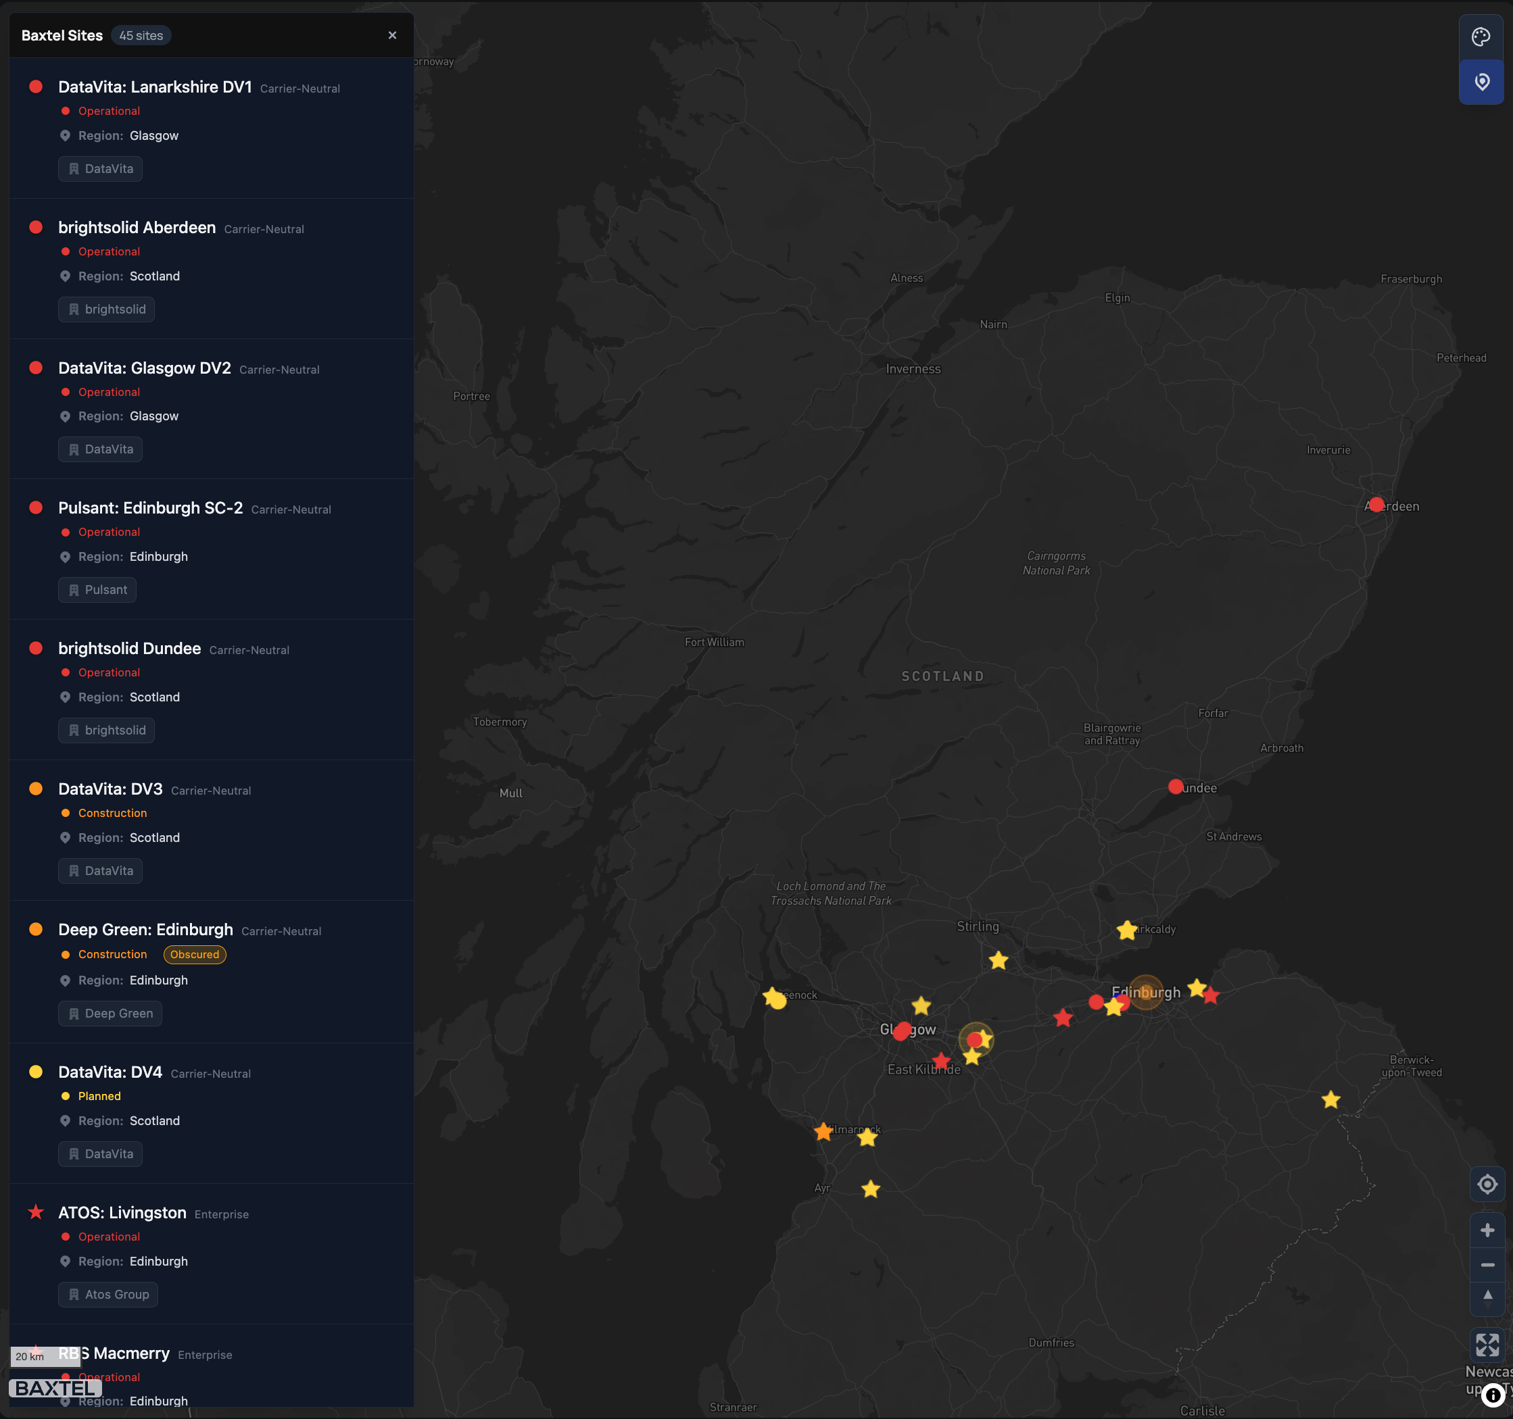Screen dimensions: 1513x1419
Task: Click the yellow star near Kirkcaldy
Action: click(x=1127, y=930)
